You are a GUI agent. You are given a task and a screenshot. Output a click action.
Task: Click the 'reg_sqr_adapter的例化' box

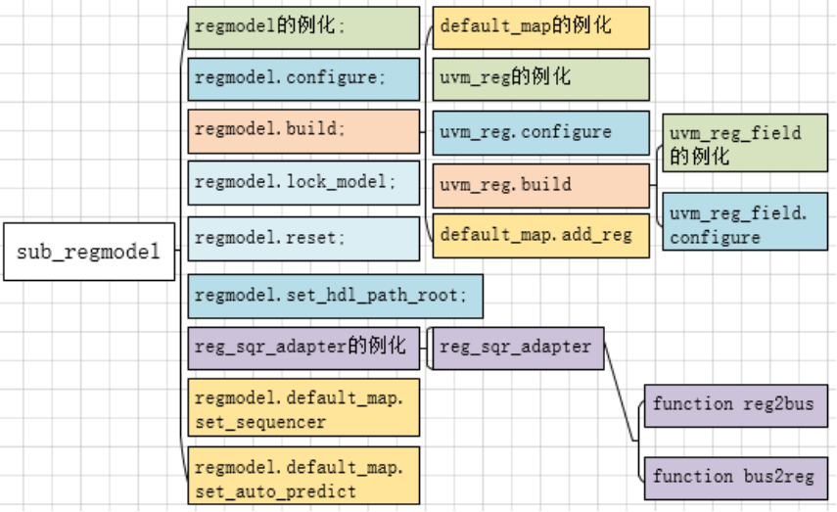tap(303, 349)
